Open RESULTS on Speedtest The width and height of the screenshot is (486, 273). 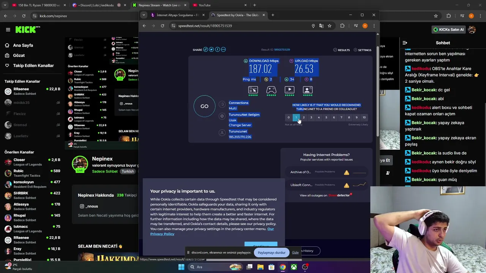341,50
